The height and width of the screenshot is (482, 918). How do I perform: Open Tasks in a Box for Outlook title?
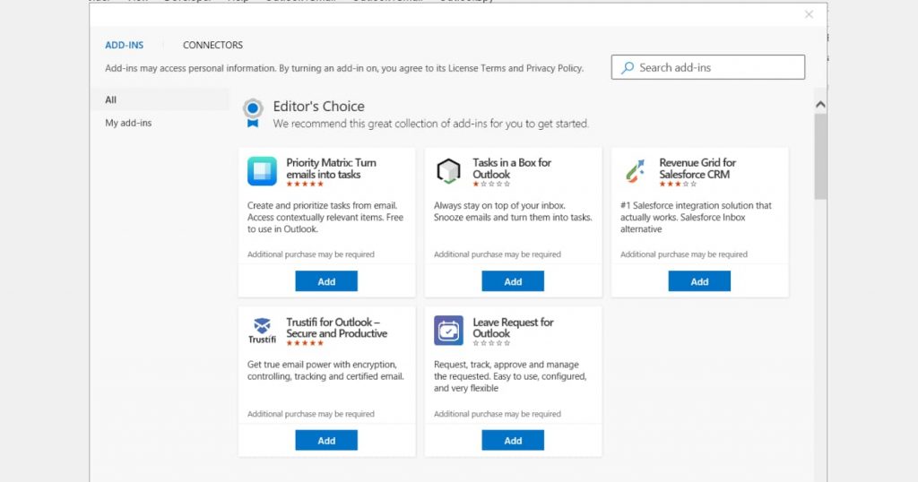[512, 168]
